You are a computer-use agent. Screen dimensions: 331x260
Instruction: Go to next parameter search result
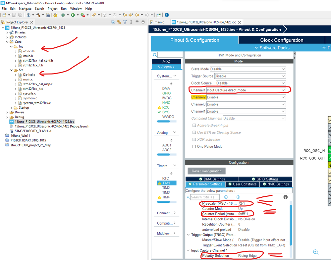(238, 197)
